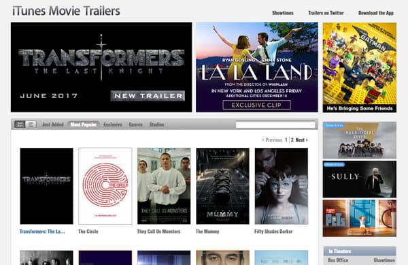The height and width of the screenshot is (265, 408).
Task: Open The Magnificent Seven sidebar promo
Action: tap(360, 140)
